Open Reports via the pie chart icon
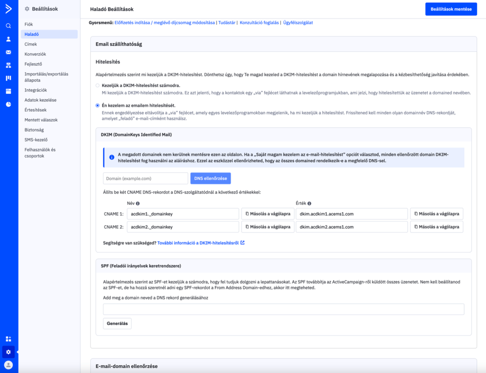The height and width of the screenshot is (373, 486). click(8, 104)
